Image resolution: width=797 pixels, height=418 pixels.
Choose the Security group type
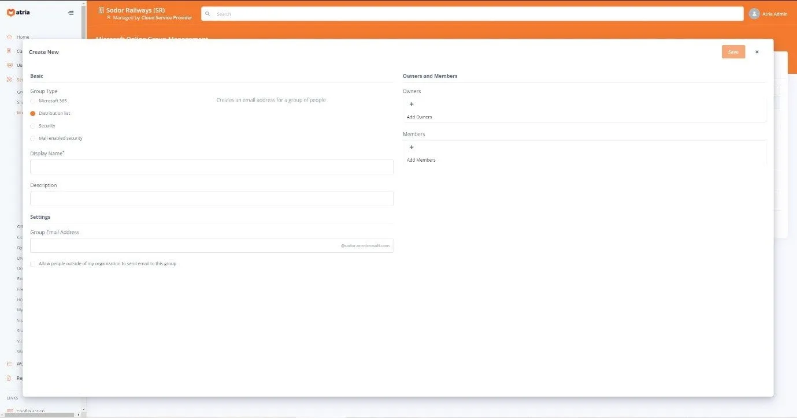(x=33, y=126)
